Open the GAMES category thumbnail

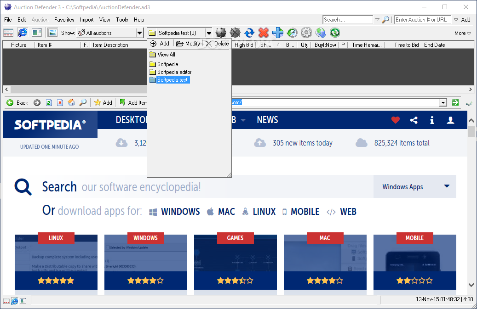point(236,262)
